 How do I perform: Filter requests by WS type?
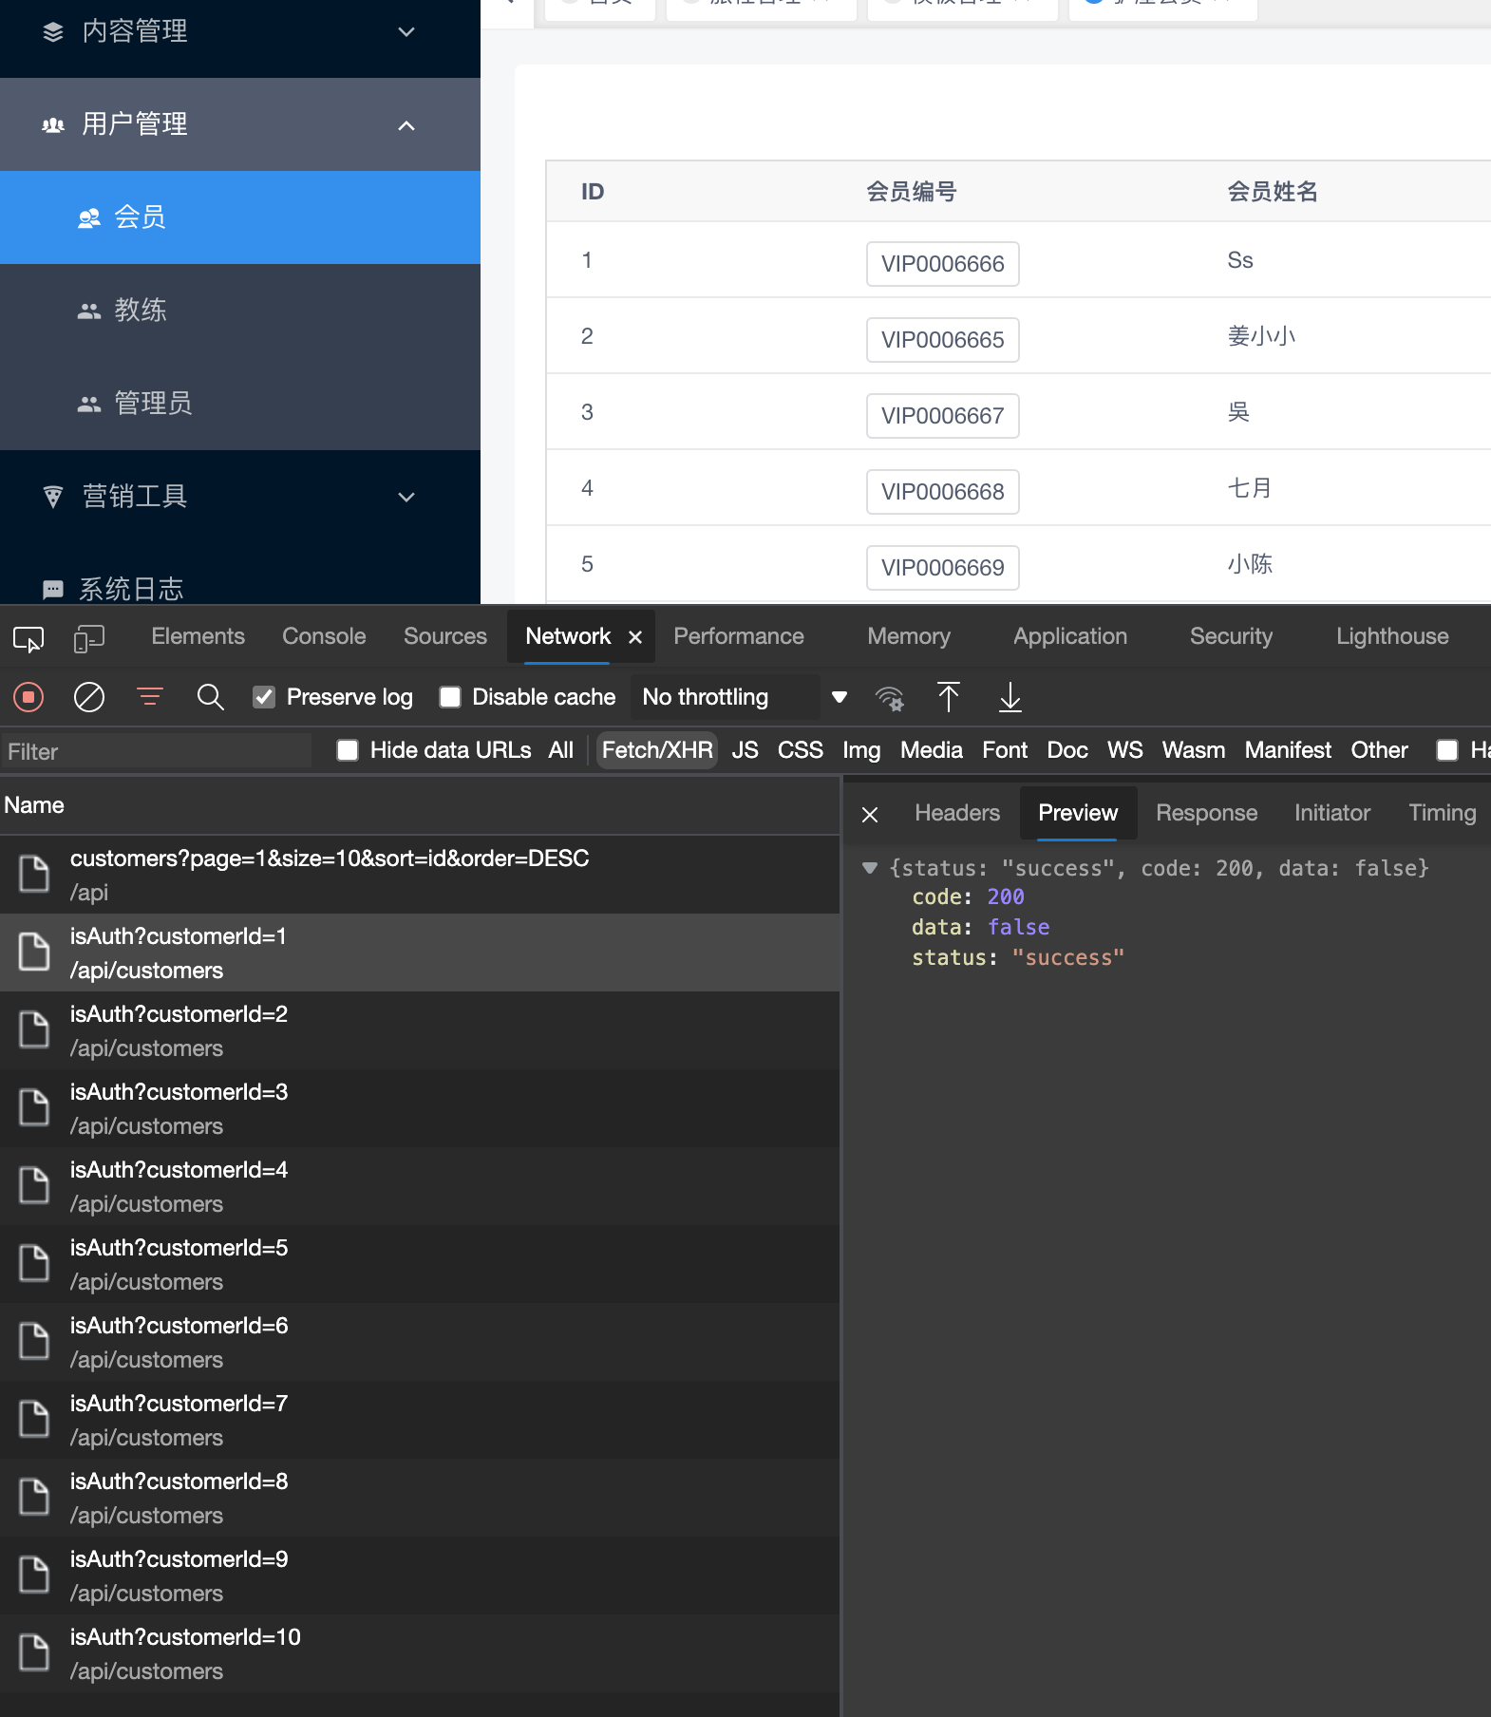point(1125,751)
